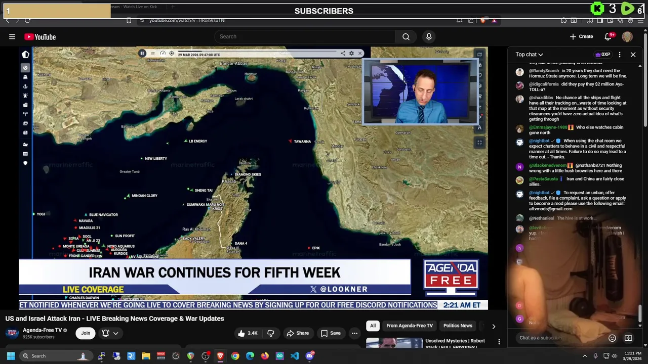648x364 pixels.
Task: Start voice search with the microphone
Action: (429, 36)
